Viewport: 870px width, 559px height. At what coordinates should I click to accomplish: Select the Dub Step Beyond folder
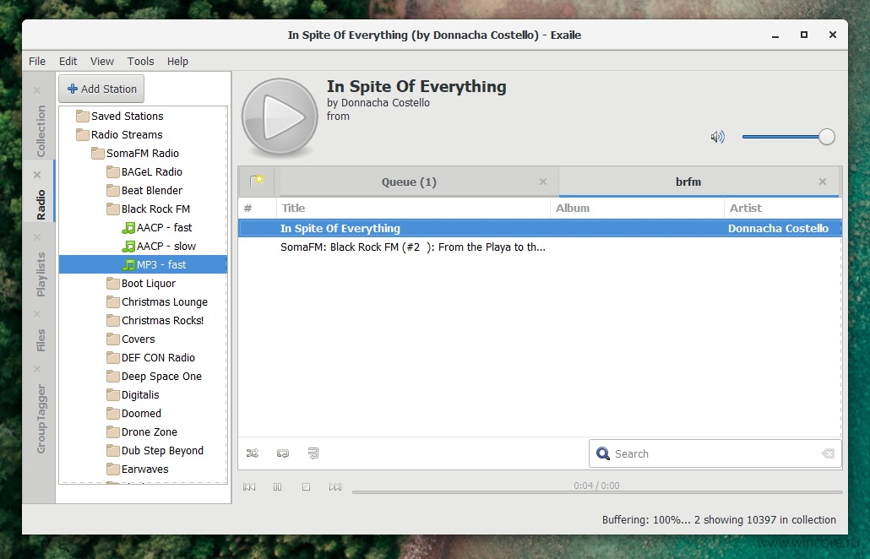click(162, 450)
